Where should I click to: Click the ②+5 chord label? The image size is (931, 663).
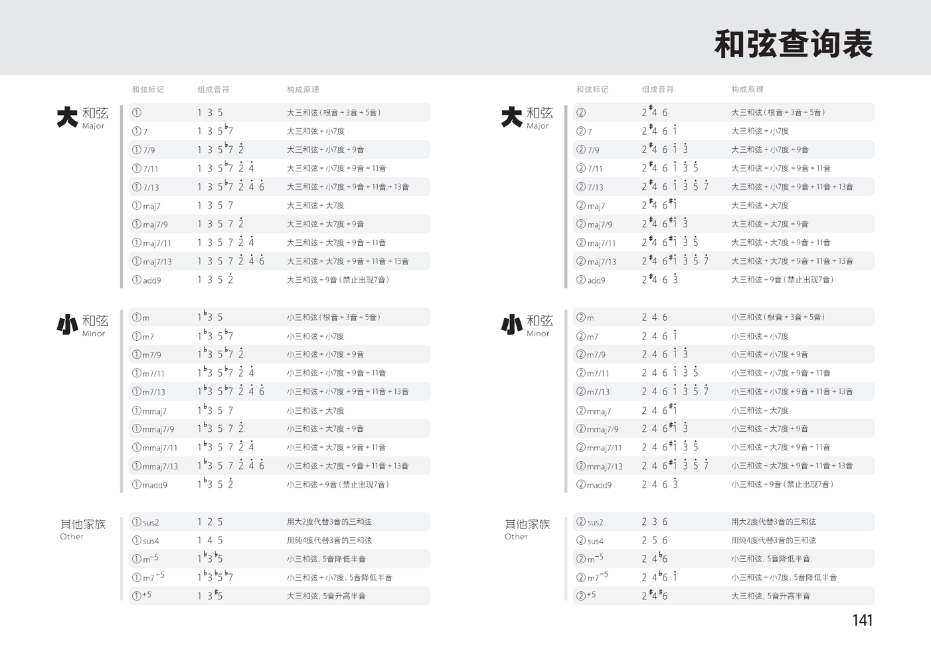coord(586,595)
